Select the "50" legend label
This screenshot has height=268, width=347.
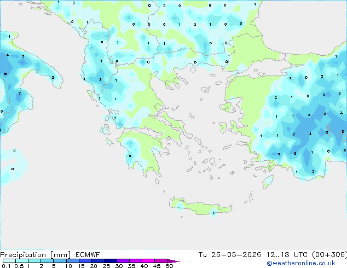170,266
